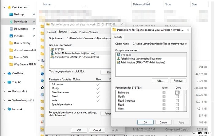Click the Disk Recovery folder icon
The width and height of the screenshot is (215, 136).
click(x=11, y=43)
